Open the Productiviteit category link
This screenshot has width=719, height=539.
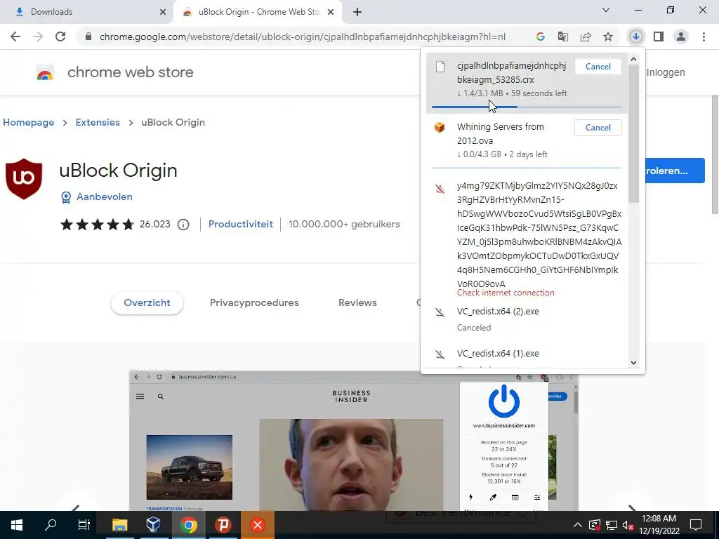click(241, 224)
